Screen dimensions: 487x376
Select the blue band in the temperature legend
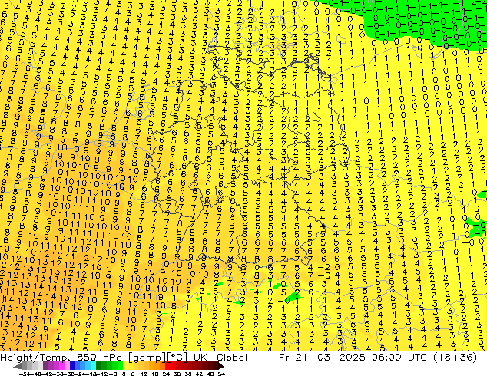[83, 365]
